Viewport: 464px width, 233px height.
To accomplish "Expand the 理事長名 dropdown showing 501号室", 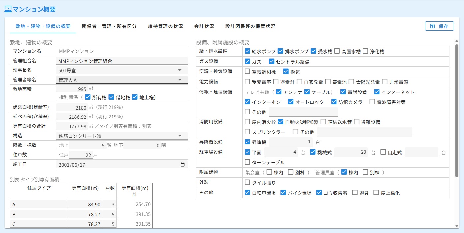I will point(122,70).
